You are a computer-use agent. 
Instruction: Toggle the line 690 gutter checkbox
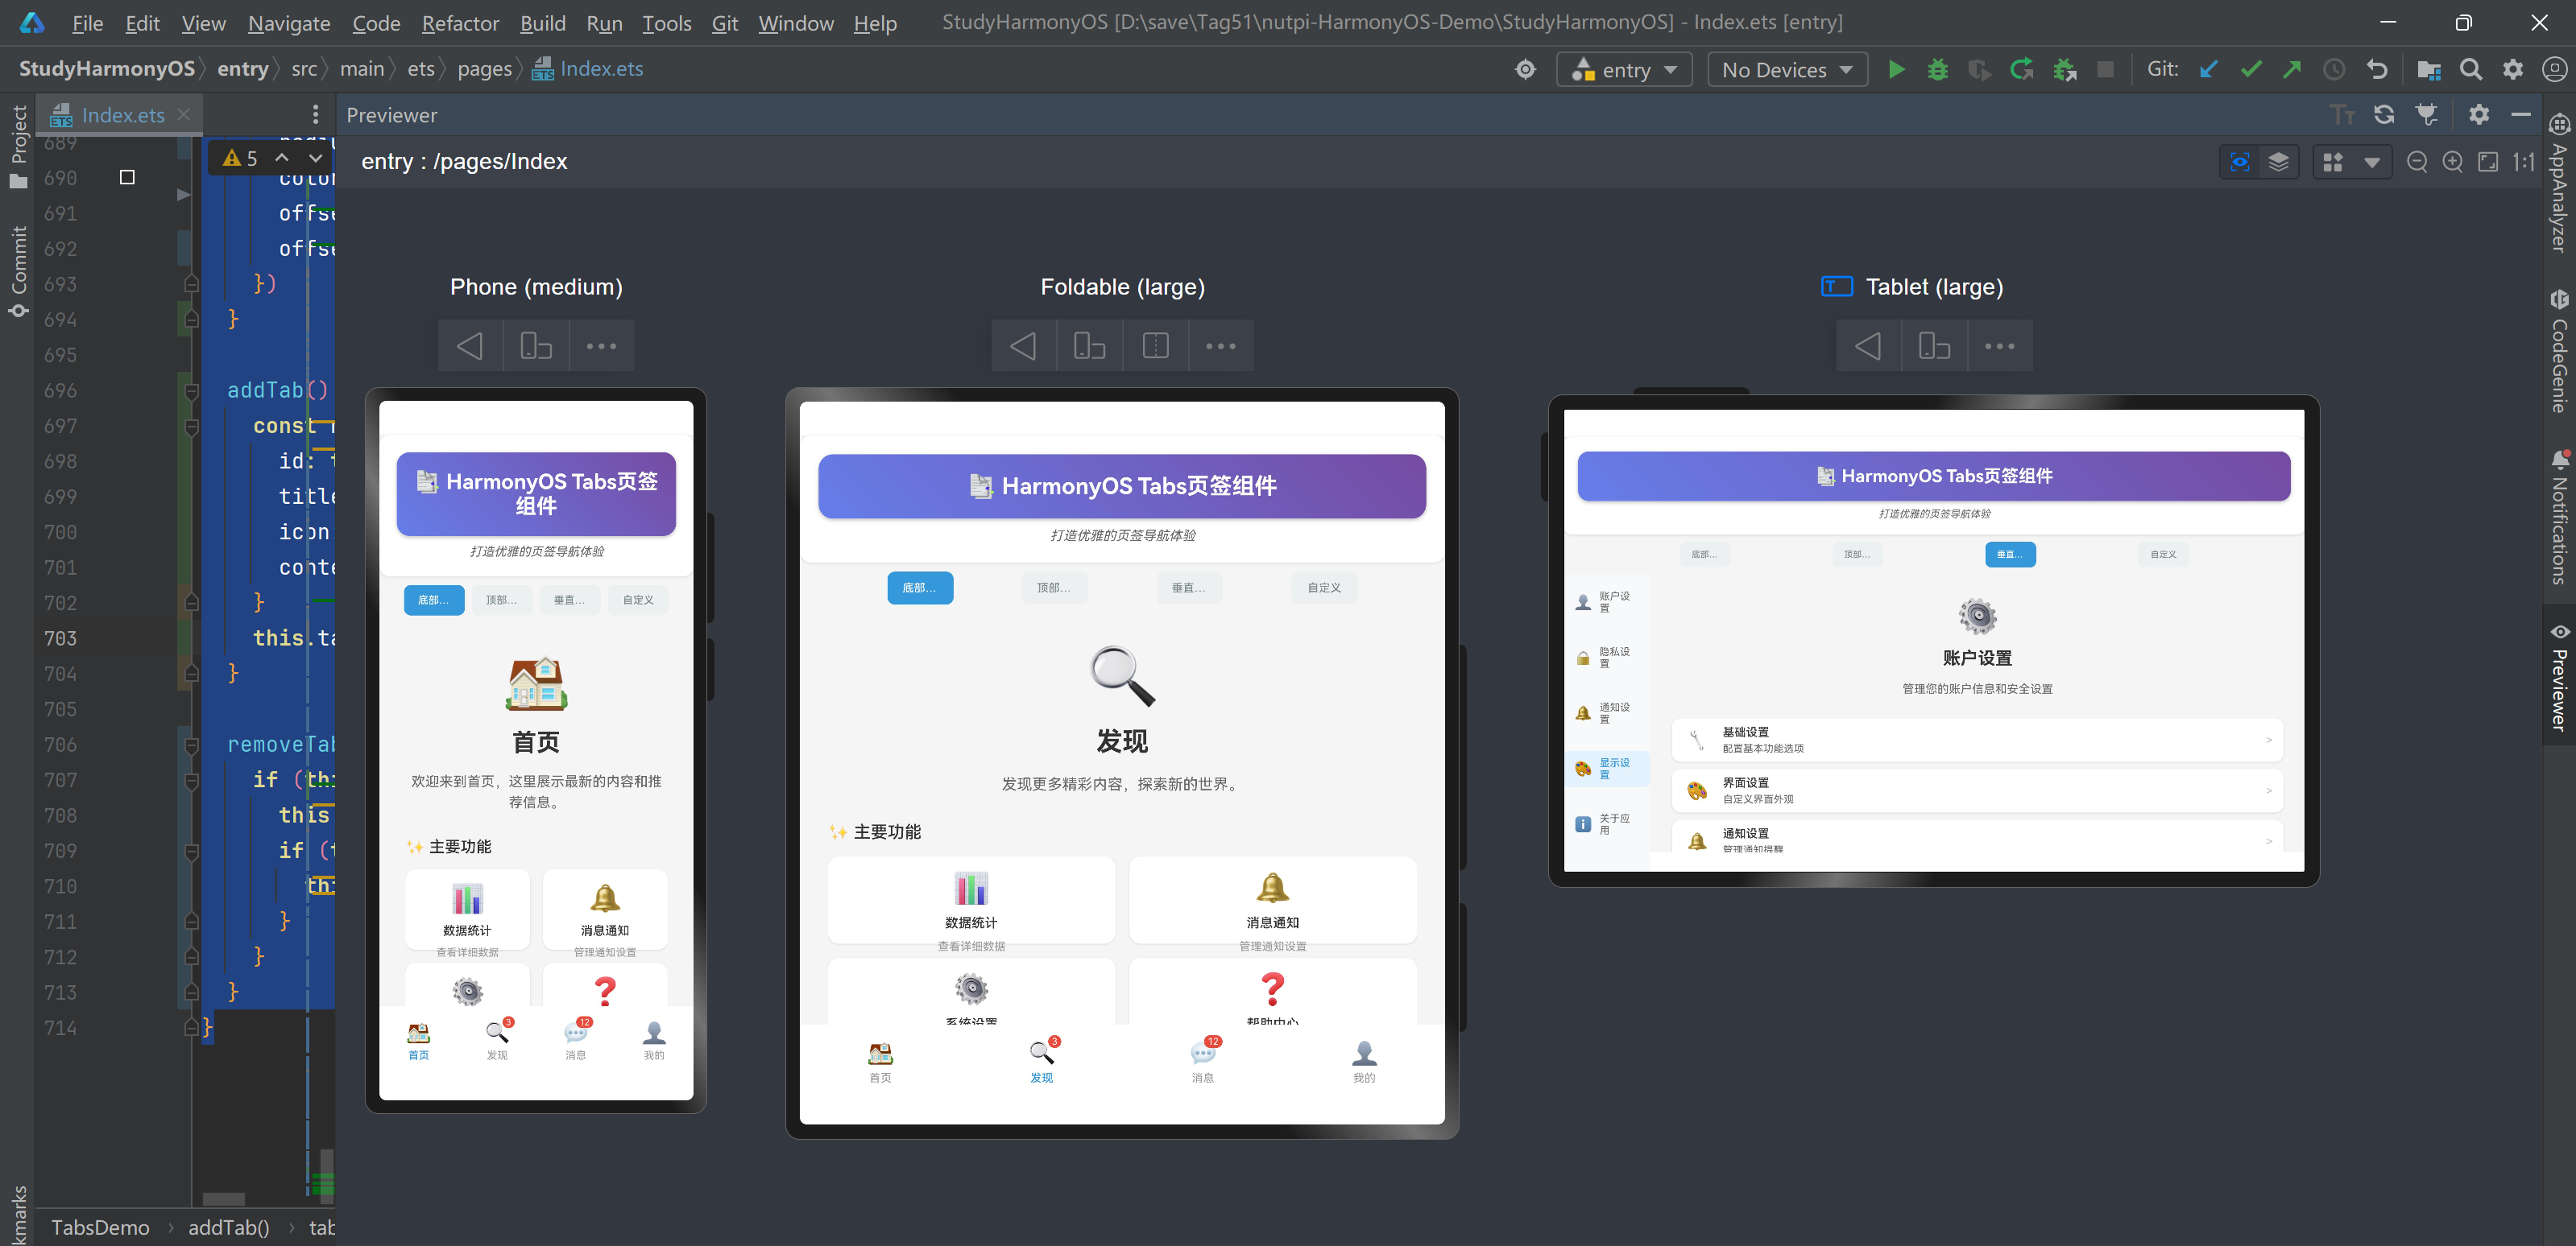tap(127, 177)
